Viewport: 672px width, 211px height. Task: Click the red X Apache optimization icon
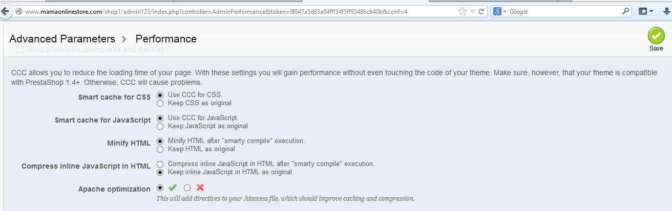200,188
